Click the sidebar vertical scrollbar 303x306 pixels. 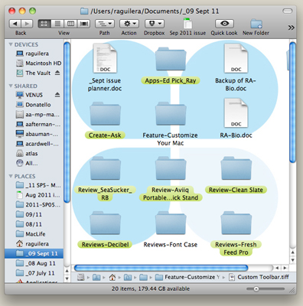pyautogui.click(x=67, y=122)
